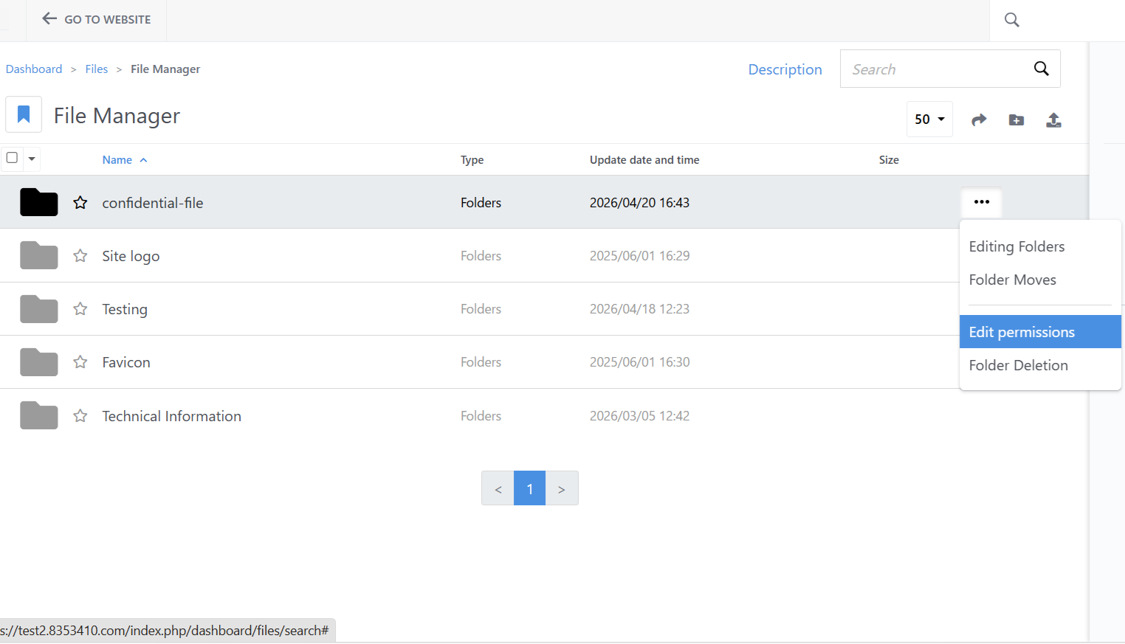
Task: Star the Site logo folder
Action: tap(80, 255)
